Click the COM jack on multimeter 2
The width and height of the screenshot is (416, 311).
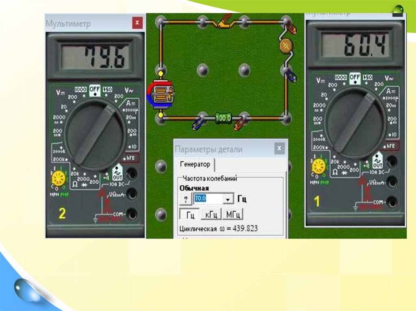132,214
